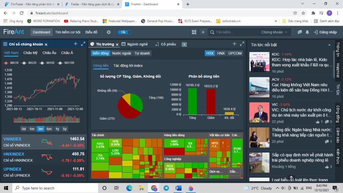Switch to the Châu Âu indices tab
Image resolution: width=343 pixels, height=193 pixels.
point(49,53)
